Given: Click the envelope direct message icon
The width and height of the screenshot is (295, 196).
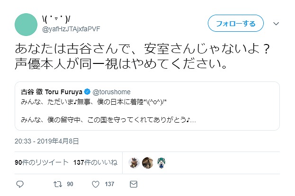Looking at the screenshot, I should tap(134, 184).
